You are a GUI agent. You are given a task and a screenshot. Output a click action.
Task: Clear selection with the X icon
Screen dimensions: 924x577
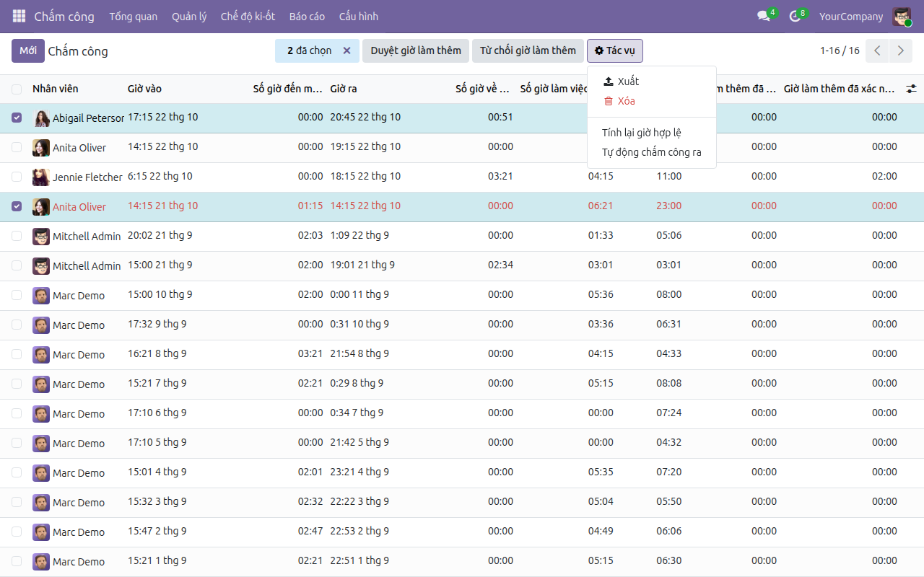point(346,50)
